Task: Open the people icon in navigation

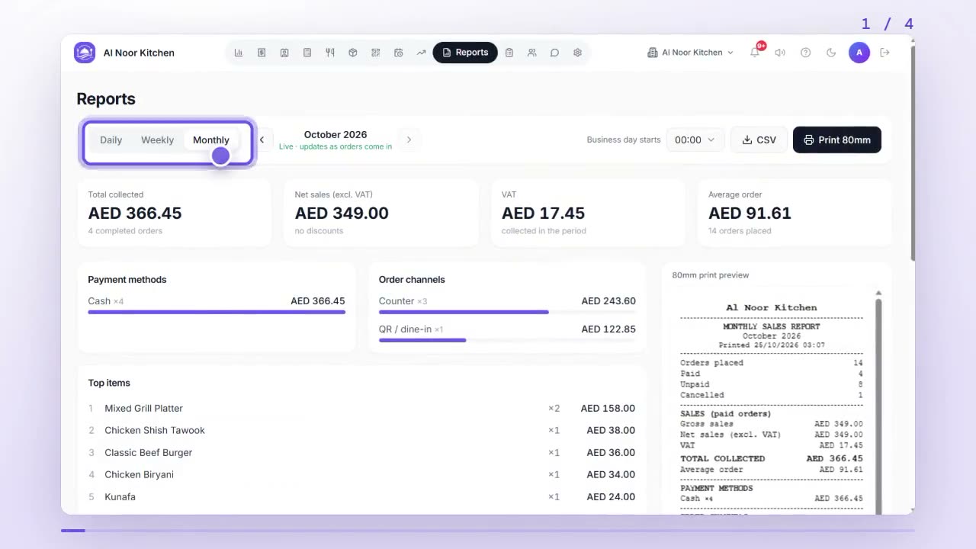Action: tap(532, 53)
